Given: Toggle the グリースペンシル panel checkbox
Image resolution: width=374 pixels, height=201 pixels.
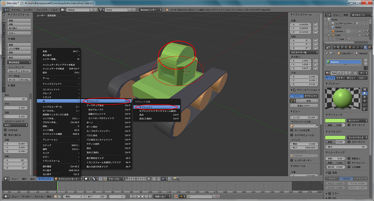Looking at the screenshot, I should [x=293, y=90].
